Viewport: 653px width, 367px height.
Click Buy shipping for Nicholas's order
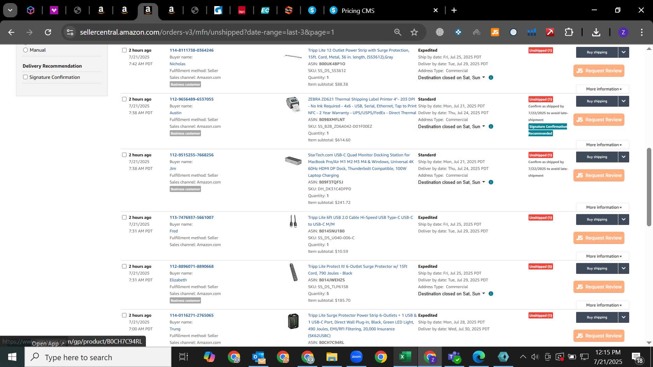[597, 52]
